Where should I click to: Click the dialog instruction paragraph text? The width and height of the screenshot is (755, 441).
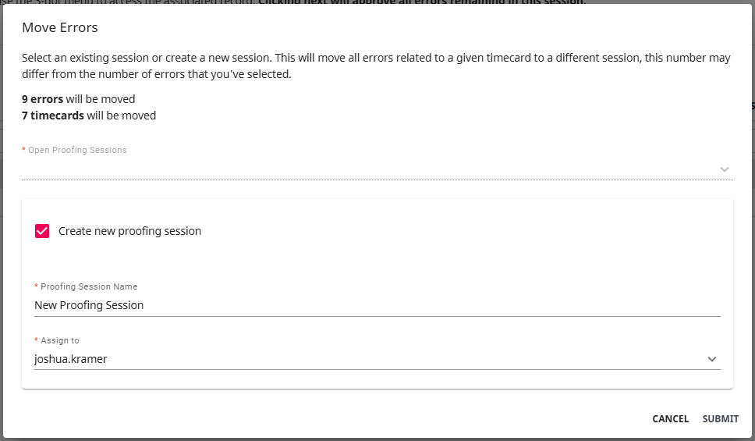(374, 66)
